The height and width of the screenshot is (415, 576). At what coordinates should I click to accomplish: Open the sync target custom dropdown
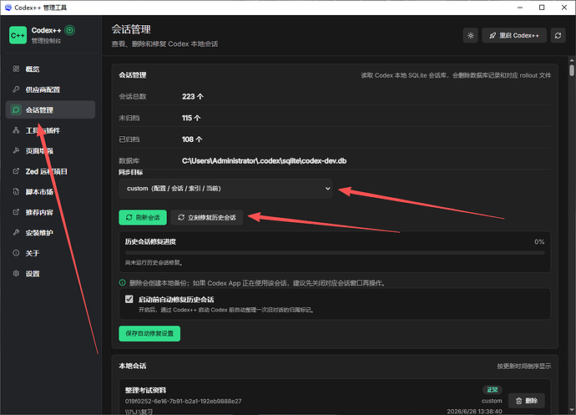click(x=225, y=188)
